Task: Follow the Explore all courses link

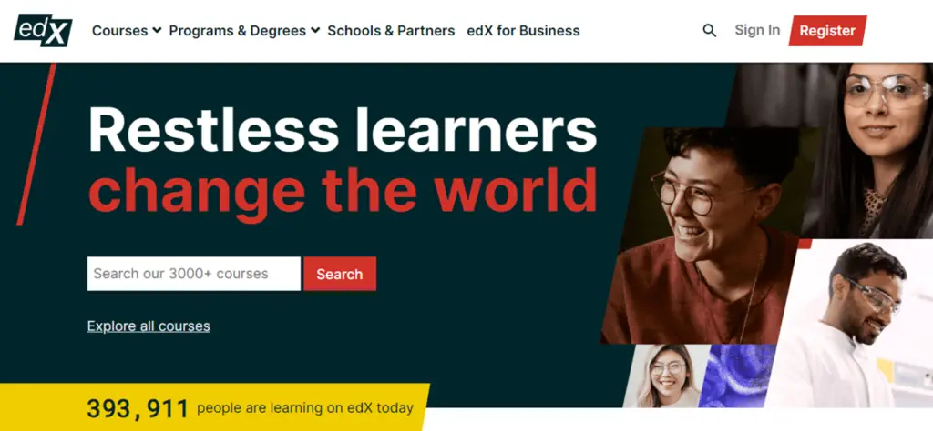Action: (x=149, y=326)
